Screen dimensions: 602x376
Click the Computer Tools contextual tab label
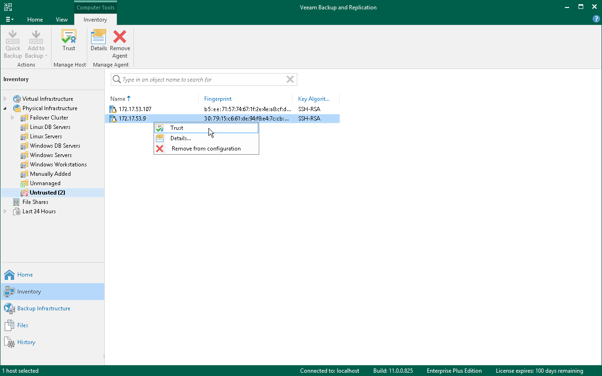95,8
